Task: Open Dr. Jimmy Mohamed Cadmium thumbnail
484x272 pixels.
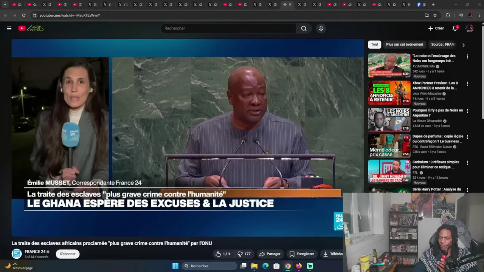Action: click(389, 172)
